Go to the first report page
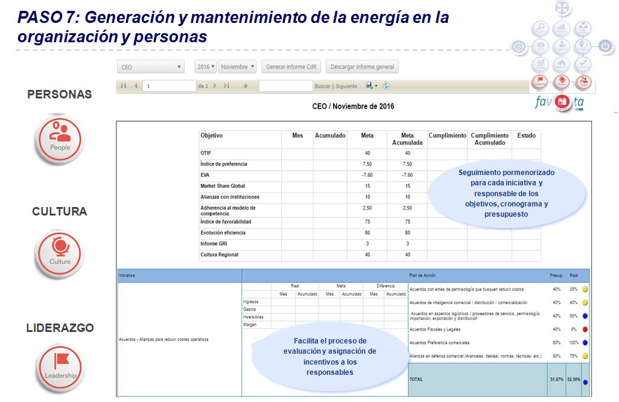The width and height of the screenshot is (619, 402). click(124, 86)
